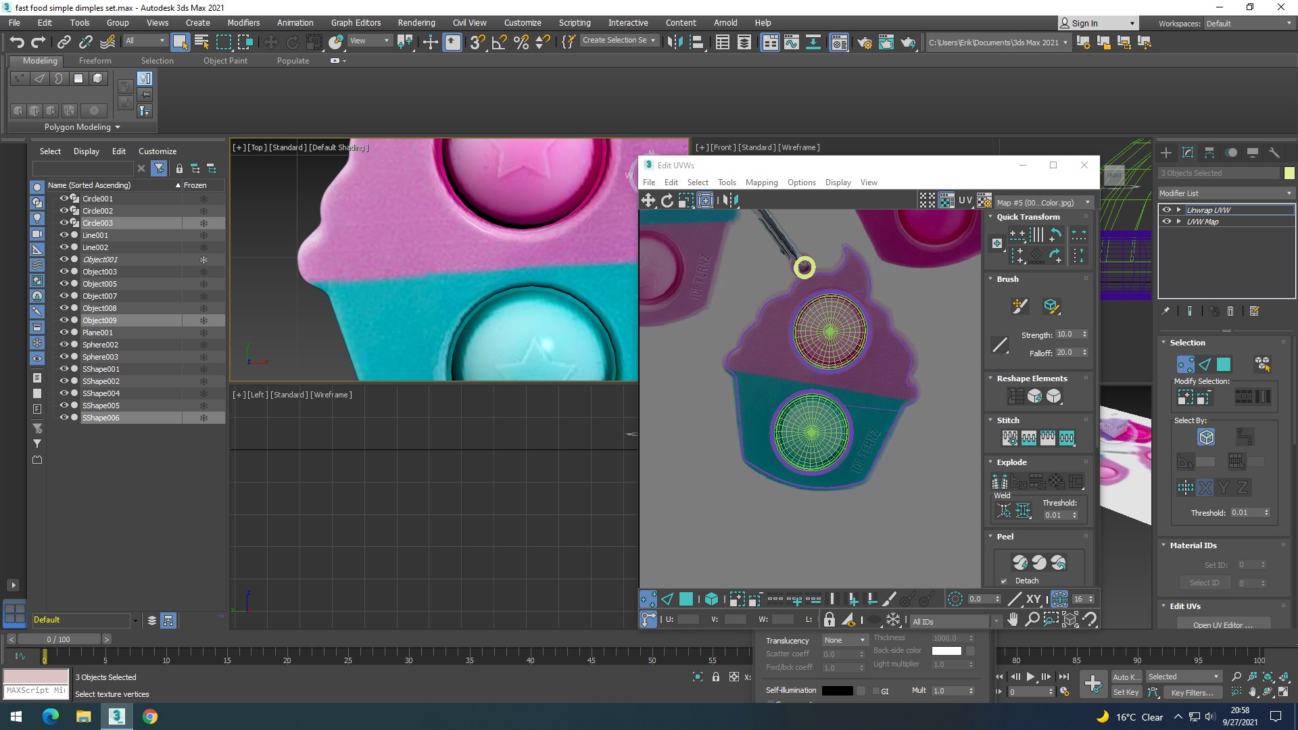Toggle the Detach checkbox under Peel
This screenshot has width=1298, height=730.
click(1004, 581)
